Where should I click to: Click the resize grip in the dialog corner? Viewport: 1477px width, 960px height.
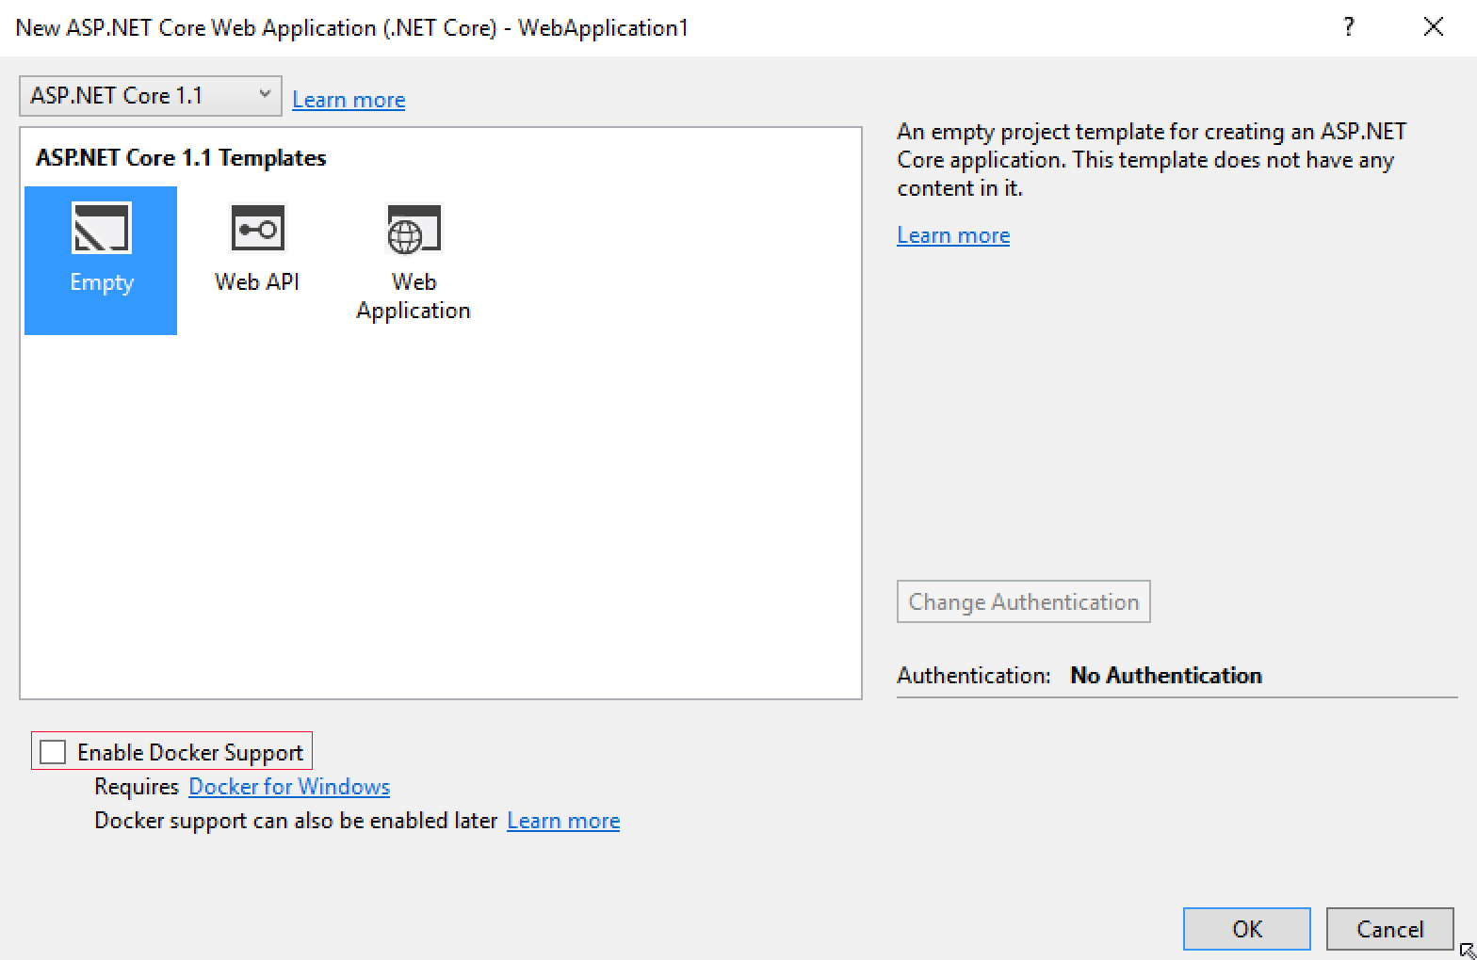(1466, 950)
